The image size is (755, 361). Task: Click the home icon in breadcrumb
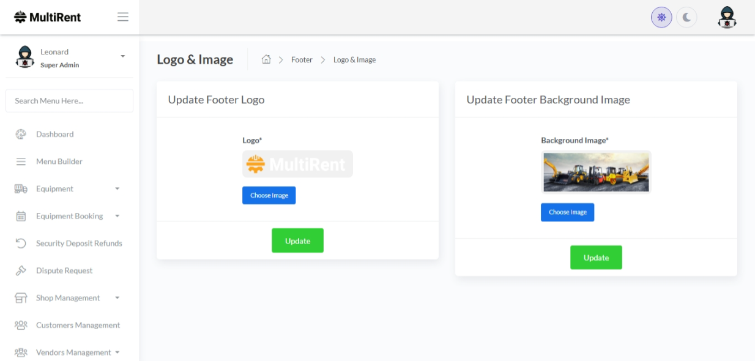coord(266,59)
